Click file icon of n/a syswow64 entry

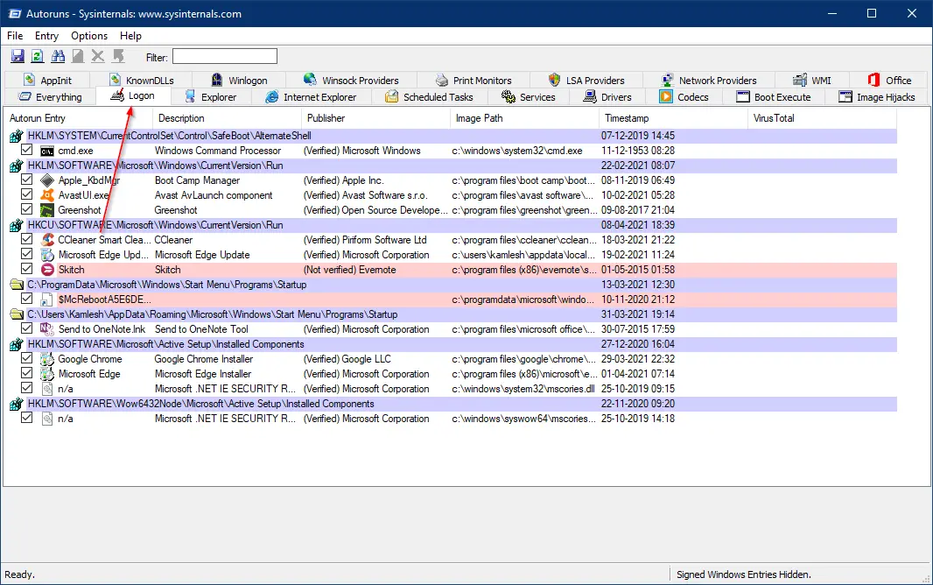(x=47, y=419)
